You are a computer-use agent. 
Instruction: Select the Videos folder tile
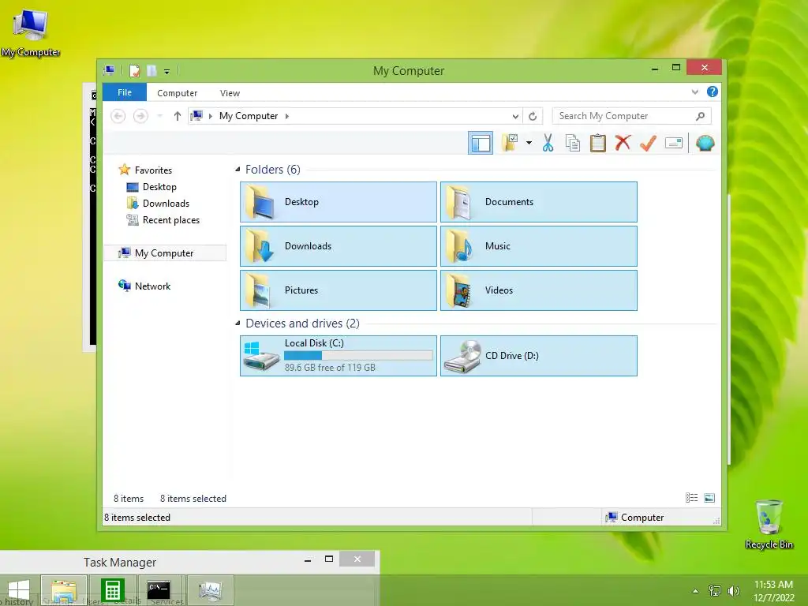click(539, 290)
